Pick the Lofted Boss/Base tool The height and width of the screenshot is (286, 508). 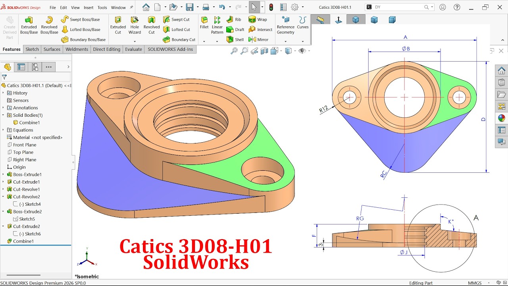pos(81,29)
